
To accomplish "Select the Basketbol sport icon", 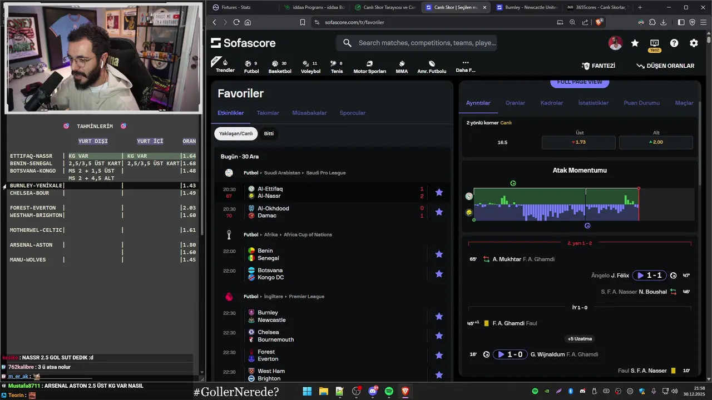I will point(280,66).
